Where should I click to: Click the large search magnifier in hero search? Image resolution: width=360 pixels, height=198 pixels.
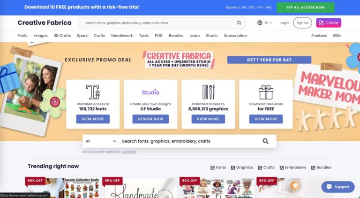[x=265, y=141]
